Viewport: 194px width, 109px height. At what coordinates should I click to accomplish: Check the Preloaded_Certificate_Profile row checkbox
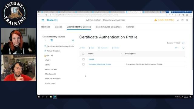coord(83,64)
